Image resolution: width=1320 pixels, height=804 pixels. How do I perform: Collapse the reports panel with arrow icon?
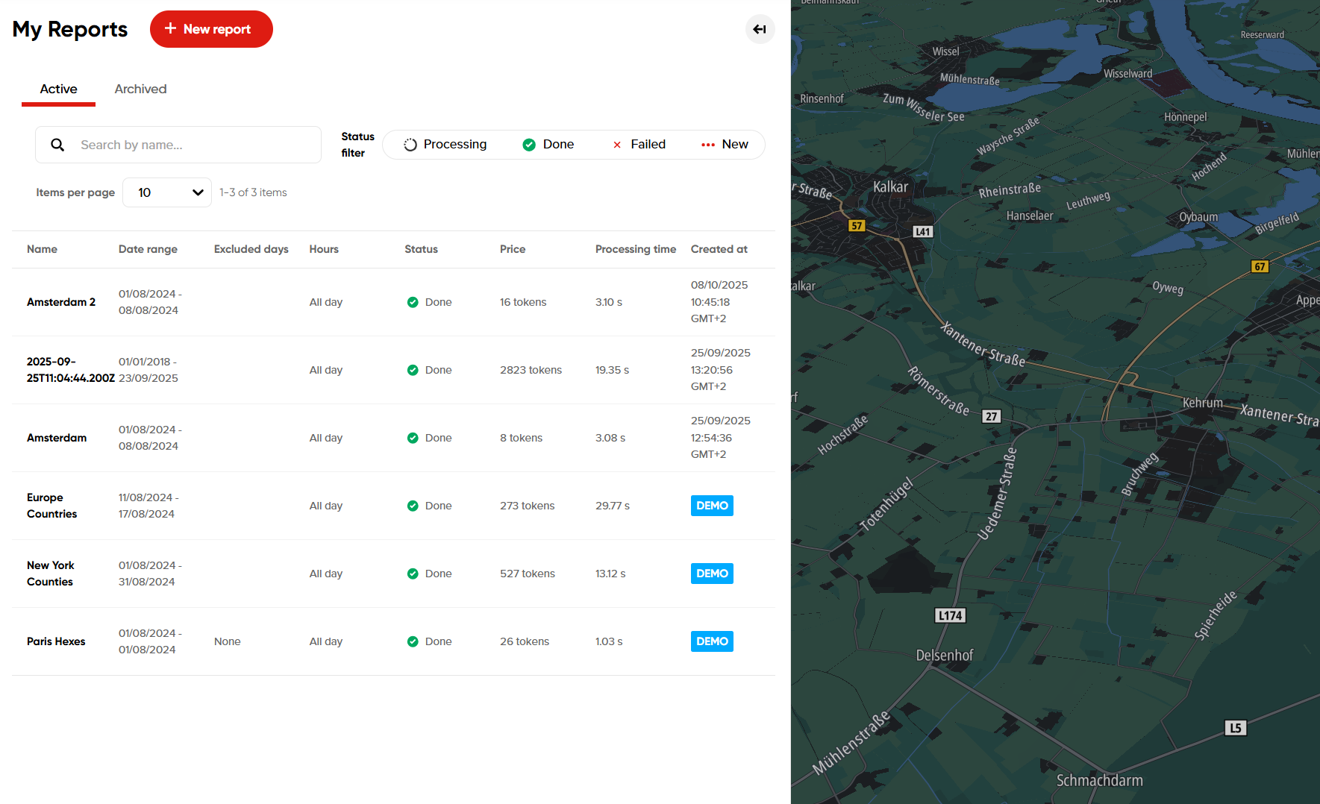coord(760,29)
